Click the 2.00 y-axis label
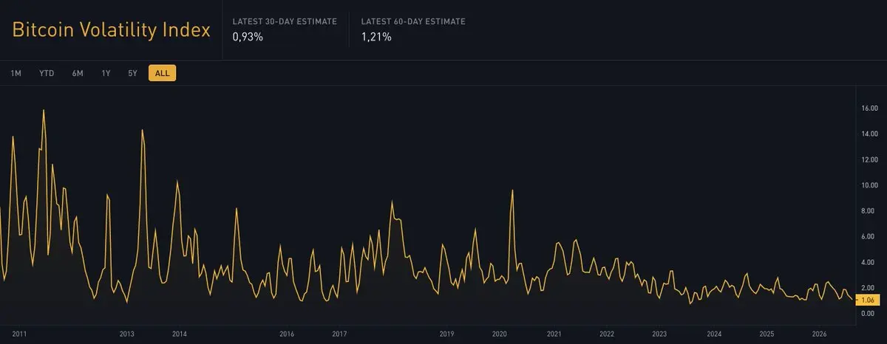This screenshot has height=344, width=887. coord(869,288)
